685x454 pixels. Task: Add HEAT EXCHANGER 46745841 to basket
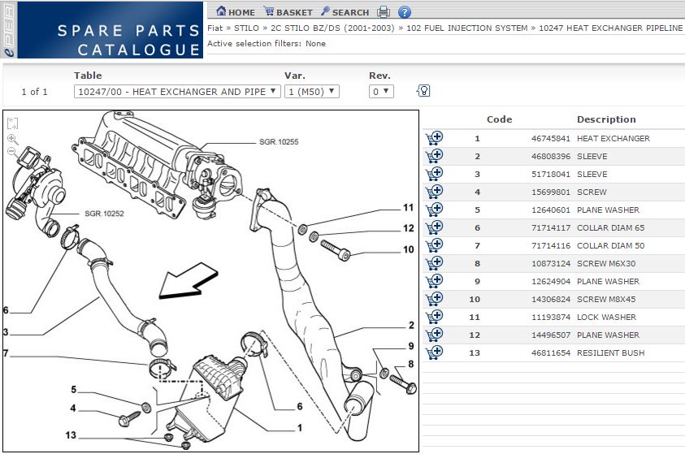click(x=434, y=138)
